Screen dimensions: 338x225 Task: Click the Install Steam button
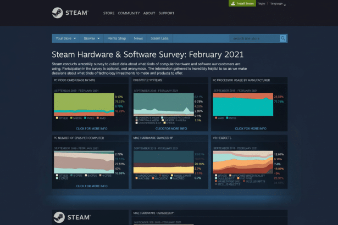(242, 3)
